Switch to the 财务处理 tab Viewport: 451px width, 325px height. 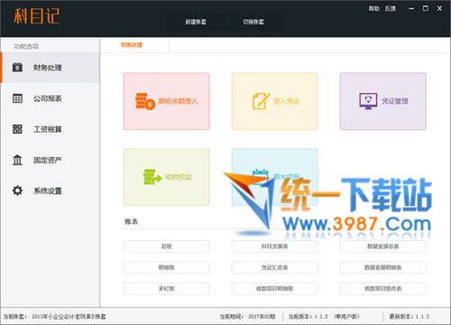132,45
